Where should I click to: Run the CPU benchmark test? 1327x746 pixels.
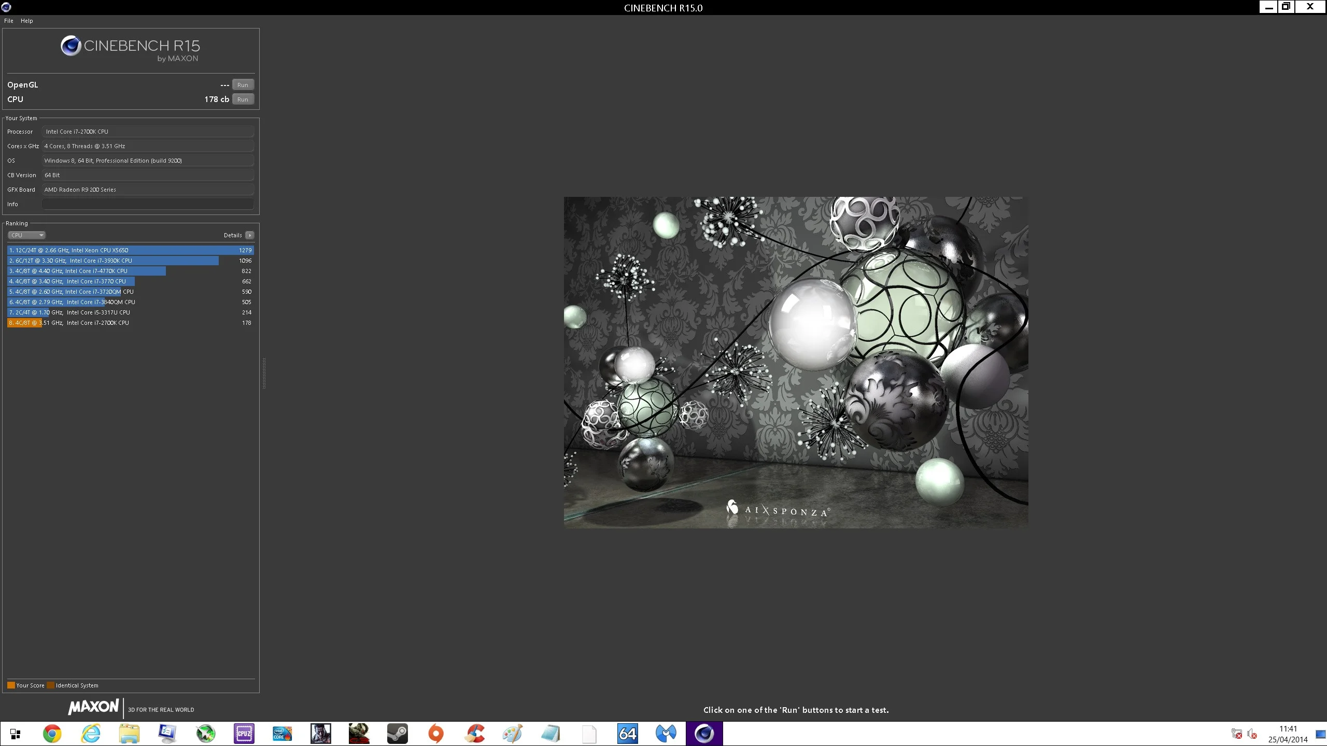tap(243, 99)
